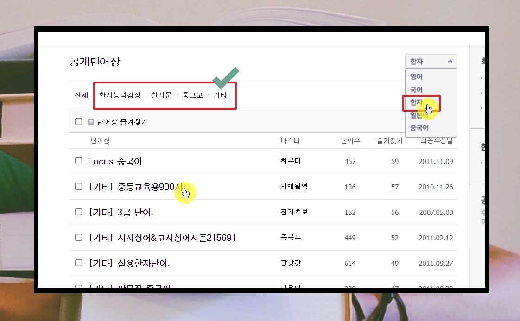Open the Focus 중국어 wordbook
Image resolution: width=520 pixels, height=321 pixels.
pos(115,162)
